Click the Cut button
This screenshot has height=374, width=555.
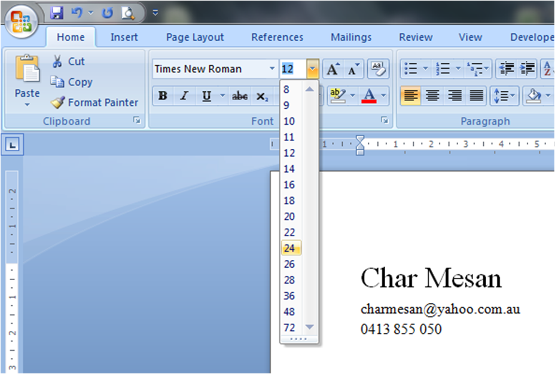click(x=68, y=61)
